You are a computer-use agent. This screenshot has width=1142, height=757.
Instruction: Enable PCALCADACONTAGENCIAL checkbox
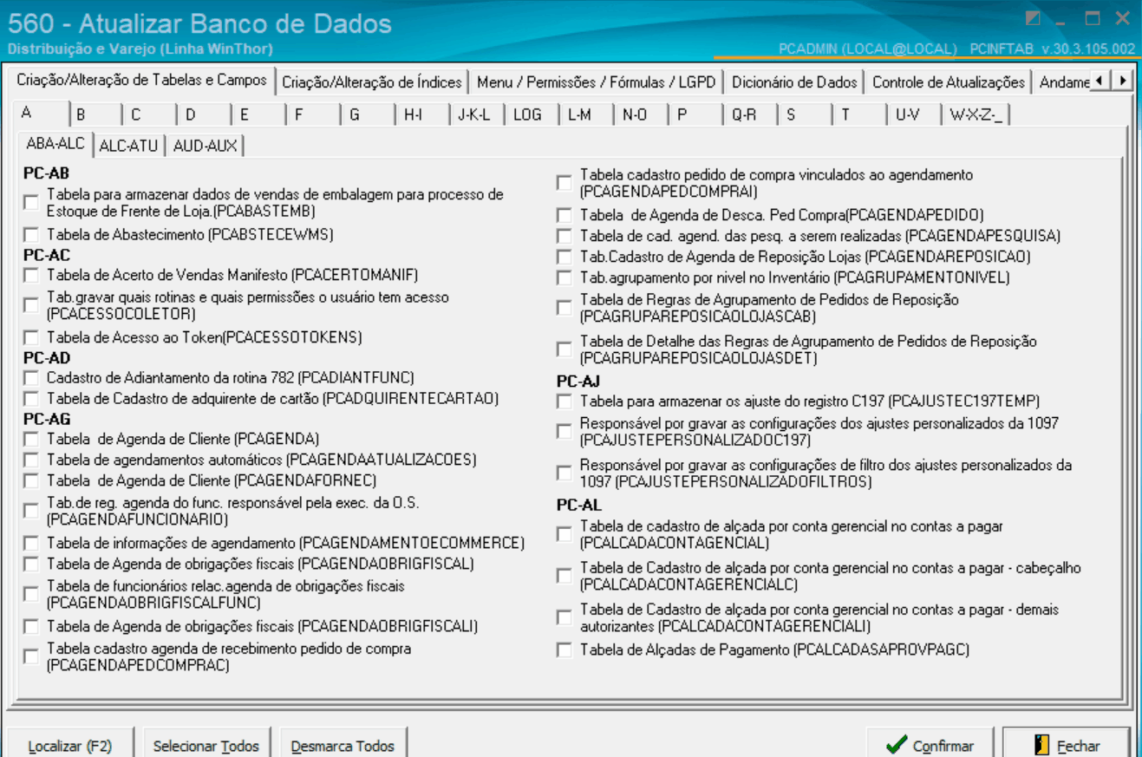[564, 534]
